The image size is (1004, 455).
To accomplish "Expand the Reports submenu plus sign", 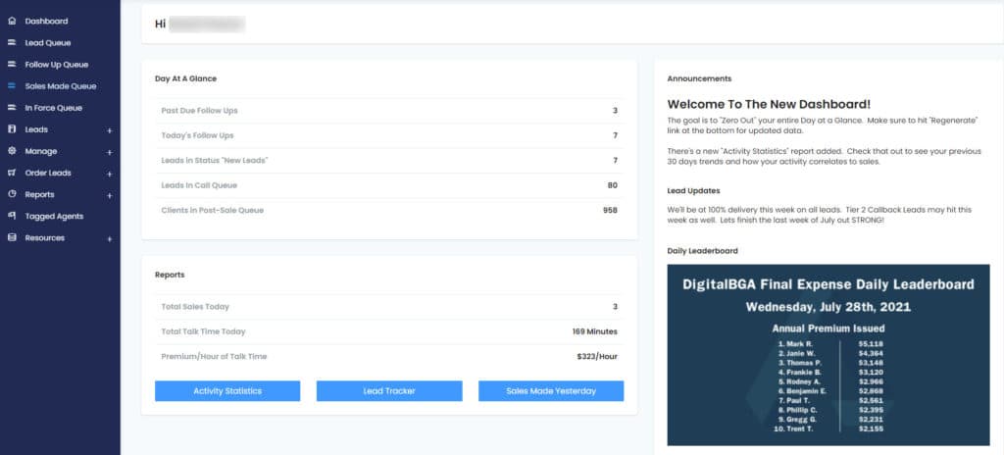I will (110, 195).
